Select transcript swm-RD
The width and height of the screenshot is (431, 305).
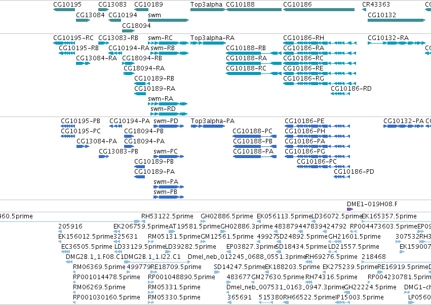[x=163, y=108]
